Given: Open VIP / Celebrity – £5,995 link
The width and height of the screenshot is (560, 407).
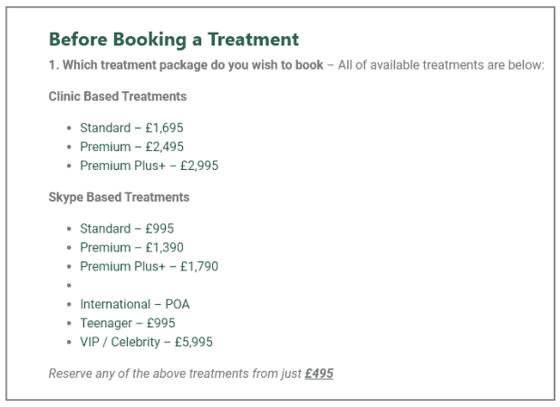Looking at the screenshot, I should (146, 342).
